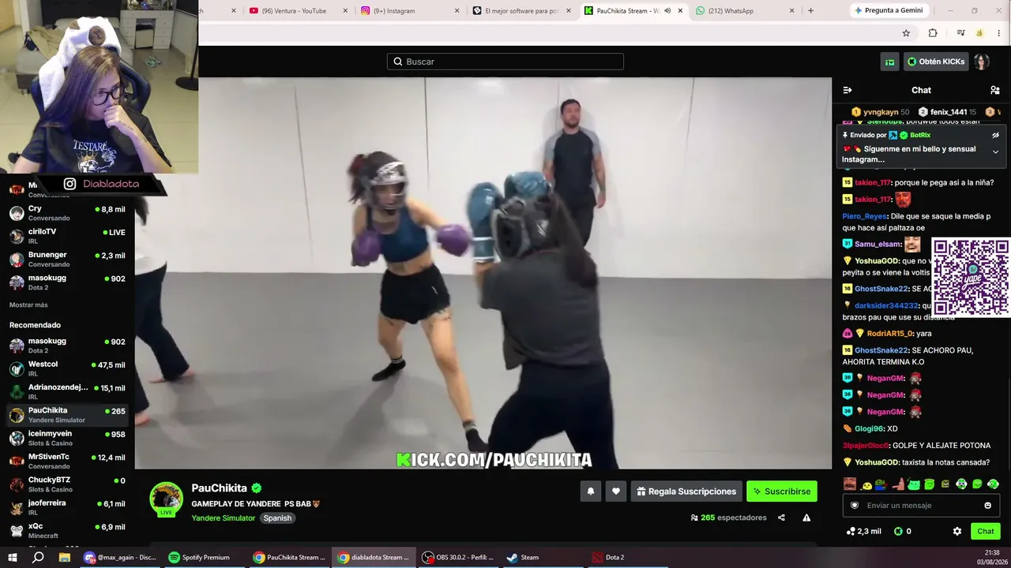This screenshot has width=1011, height=568.
Task: Open Windows taskbar search
Action: click(38, 558)
